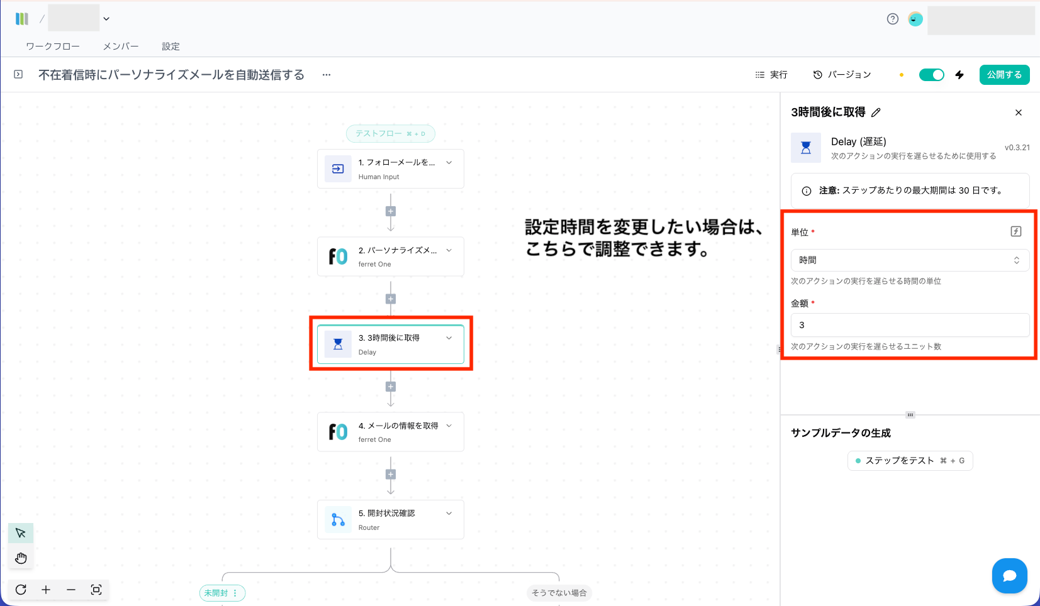
Task: Open the chat support bubble
Action: pos(1009,576)
